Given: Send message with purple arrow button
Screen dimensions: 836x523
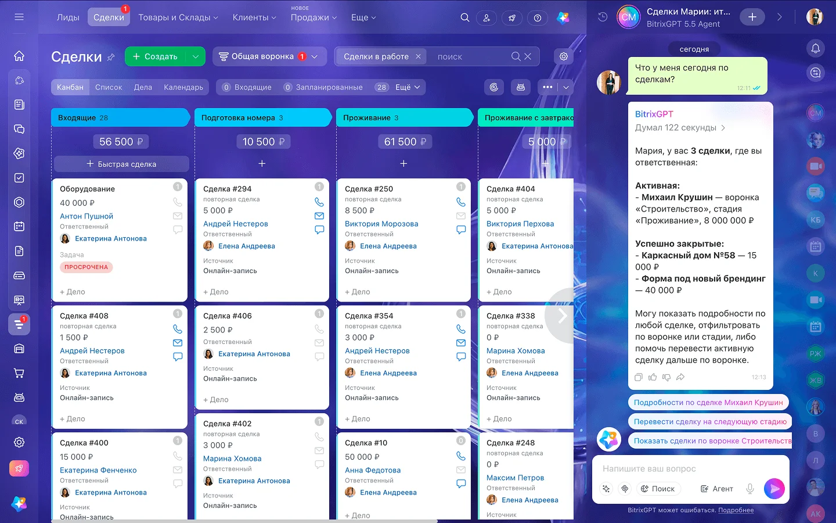Looking at the screenshot, I should coord(774,489).
